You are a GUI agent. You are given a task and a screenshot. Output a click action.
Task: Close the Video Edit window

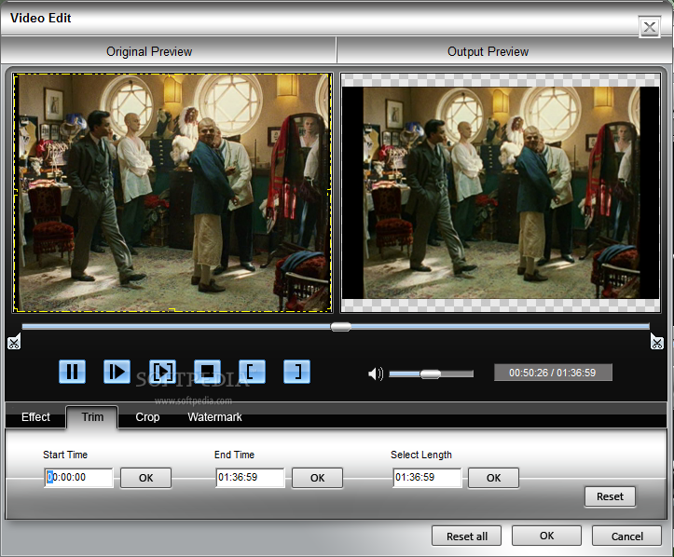tap(650, 28)
